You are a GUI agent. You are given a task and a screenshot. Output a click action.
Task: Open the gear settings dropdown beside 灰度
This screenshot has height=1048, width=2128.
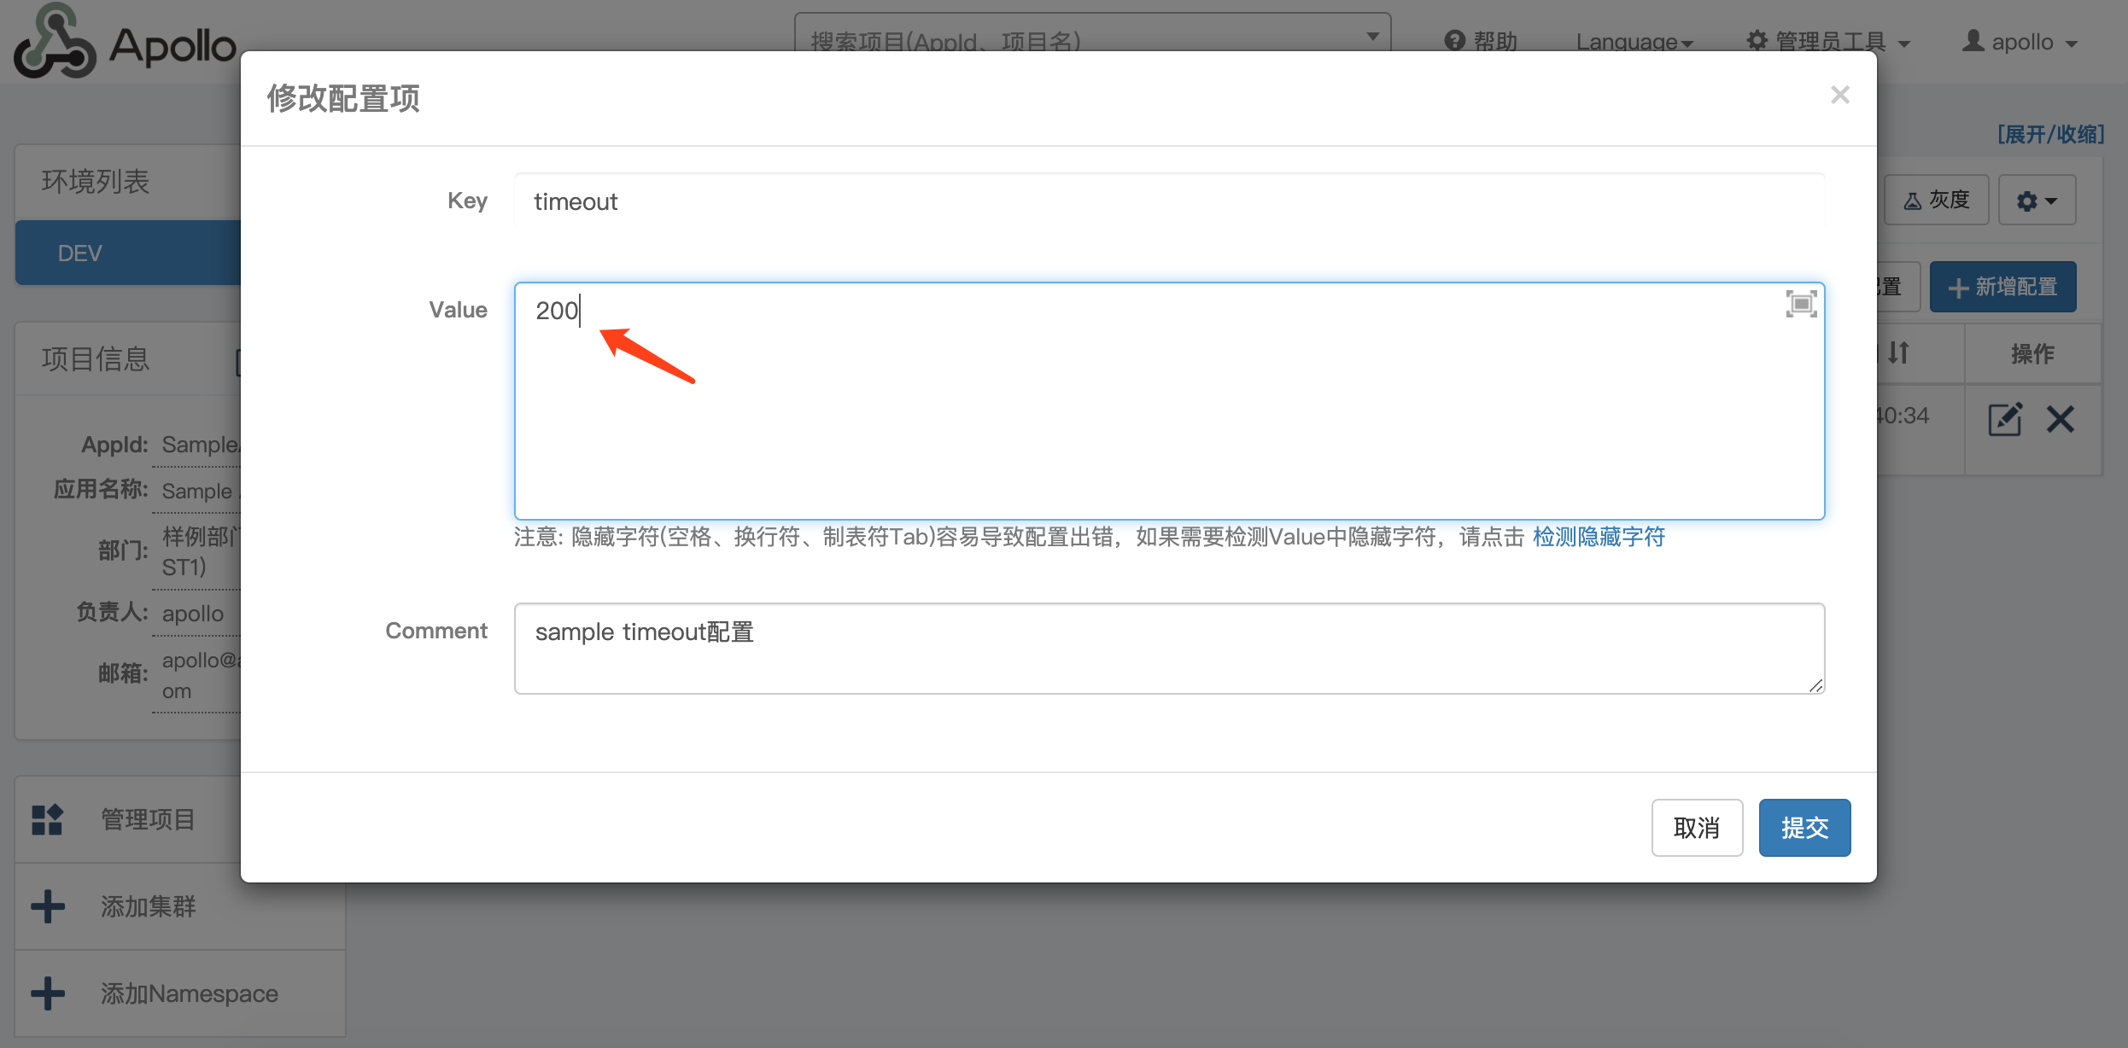click(2037, 201)
